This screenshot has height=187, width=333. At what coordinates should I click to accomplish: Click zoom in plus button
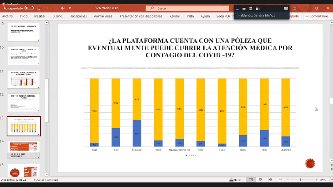tap(316, 180)
